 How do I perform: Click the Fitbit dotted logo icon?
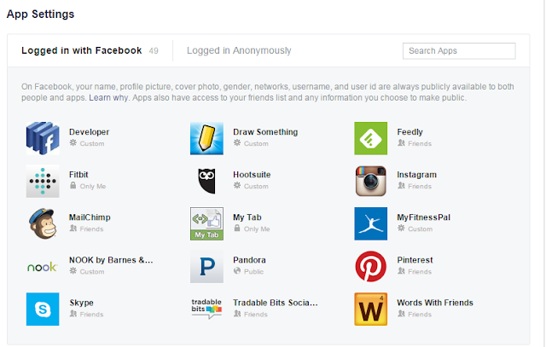coord(42,180)
